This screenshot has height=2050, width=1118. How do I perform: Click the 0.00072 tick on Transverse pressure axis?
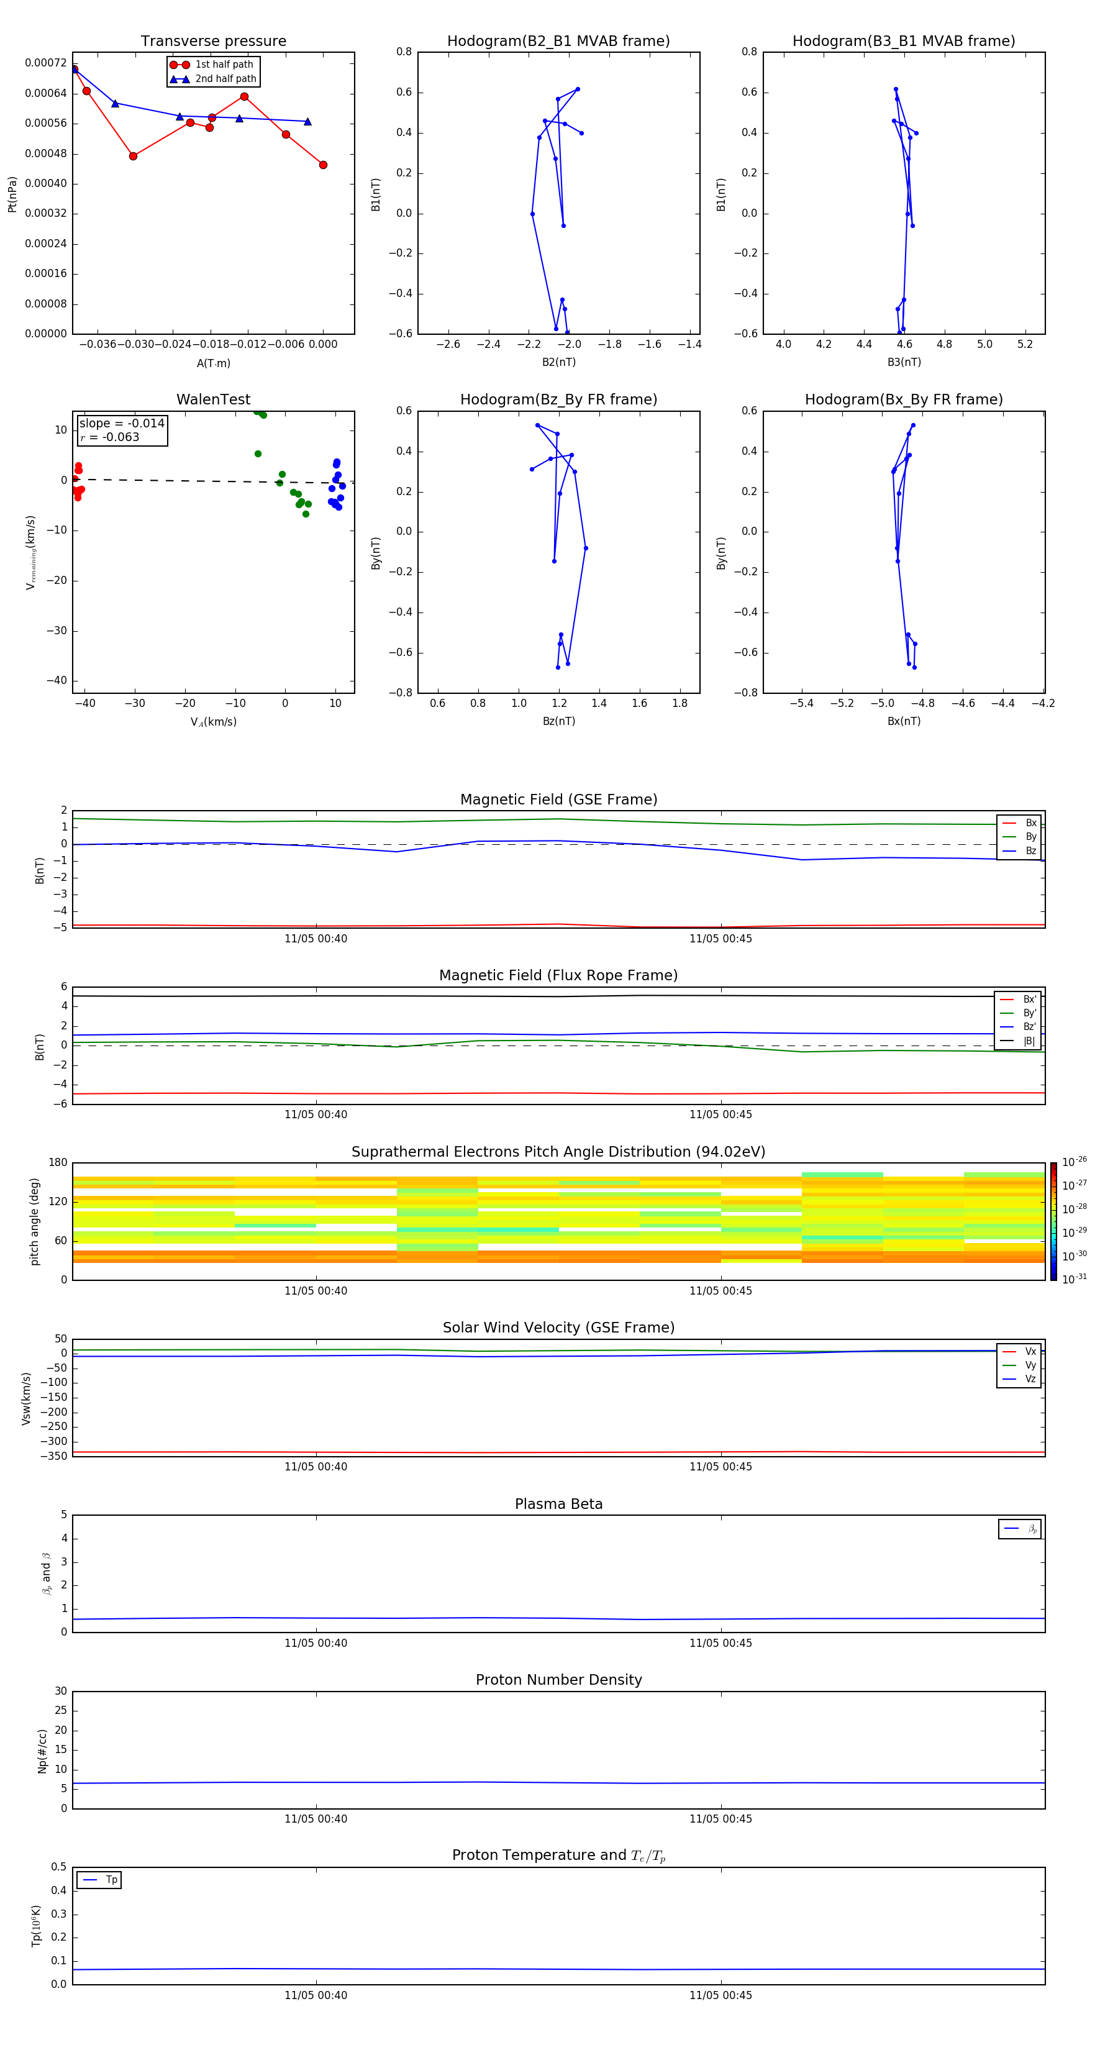point(45,63)
